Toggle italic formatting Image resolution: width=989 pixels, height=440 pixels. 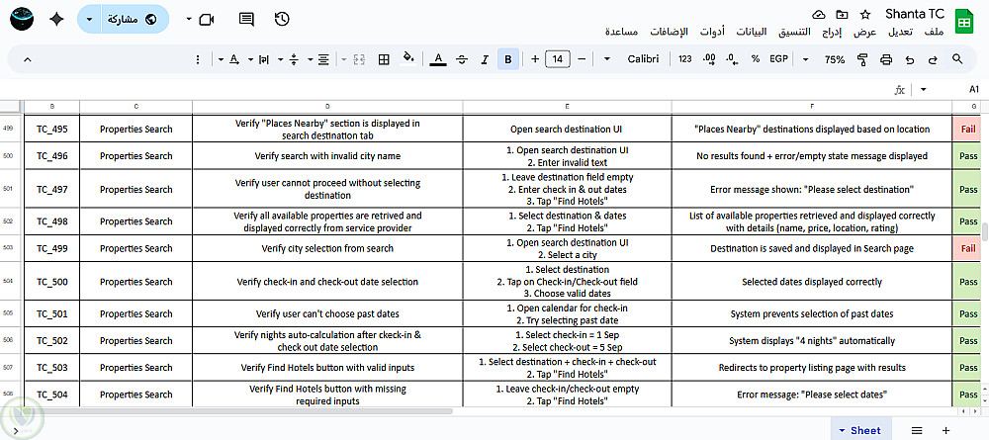[x=485, y=59]
